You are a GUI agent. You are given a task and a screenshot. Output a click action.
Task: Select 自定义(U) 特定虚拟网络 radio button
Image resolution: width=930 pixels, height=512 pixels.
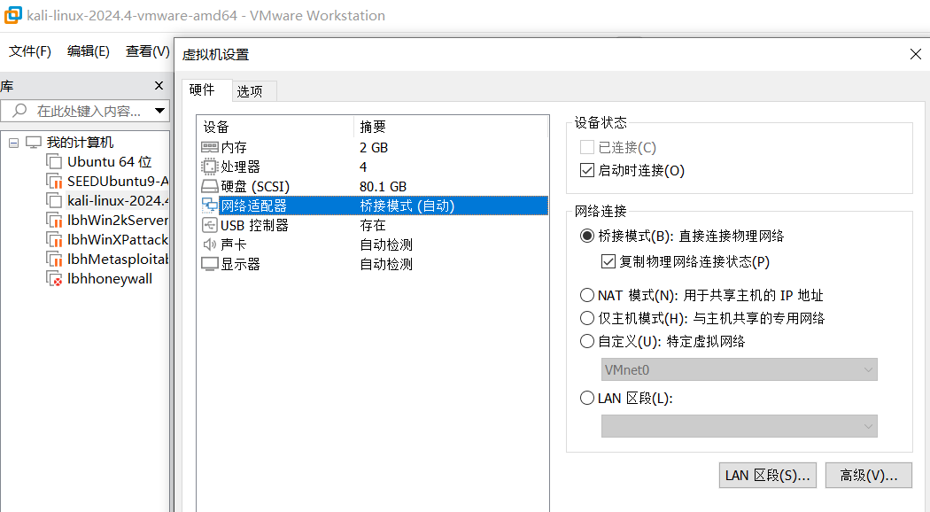[587, 341]
